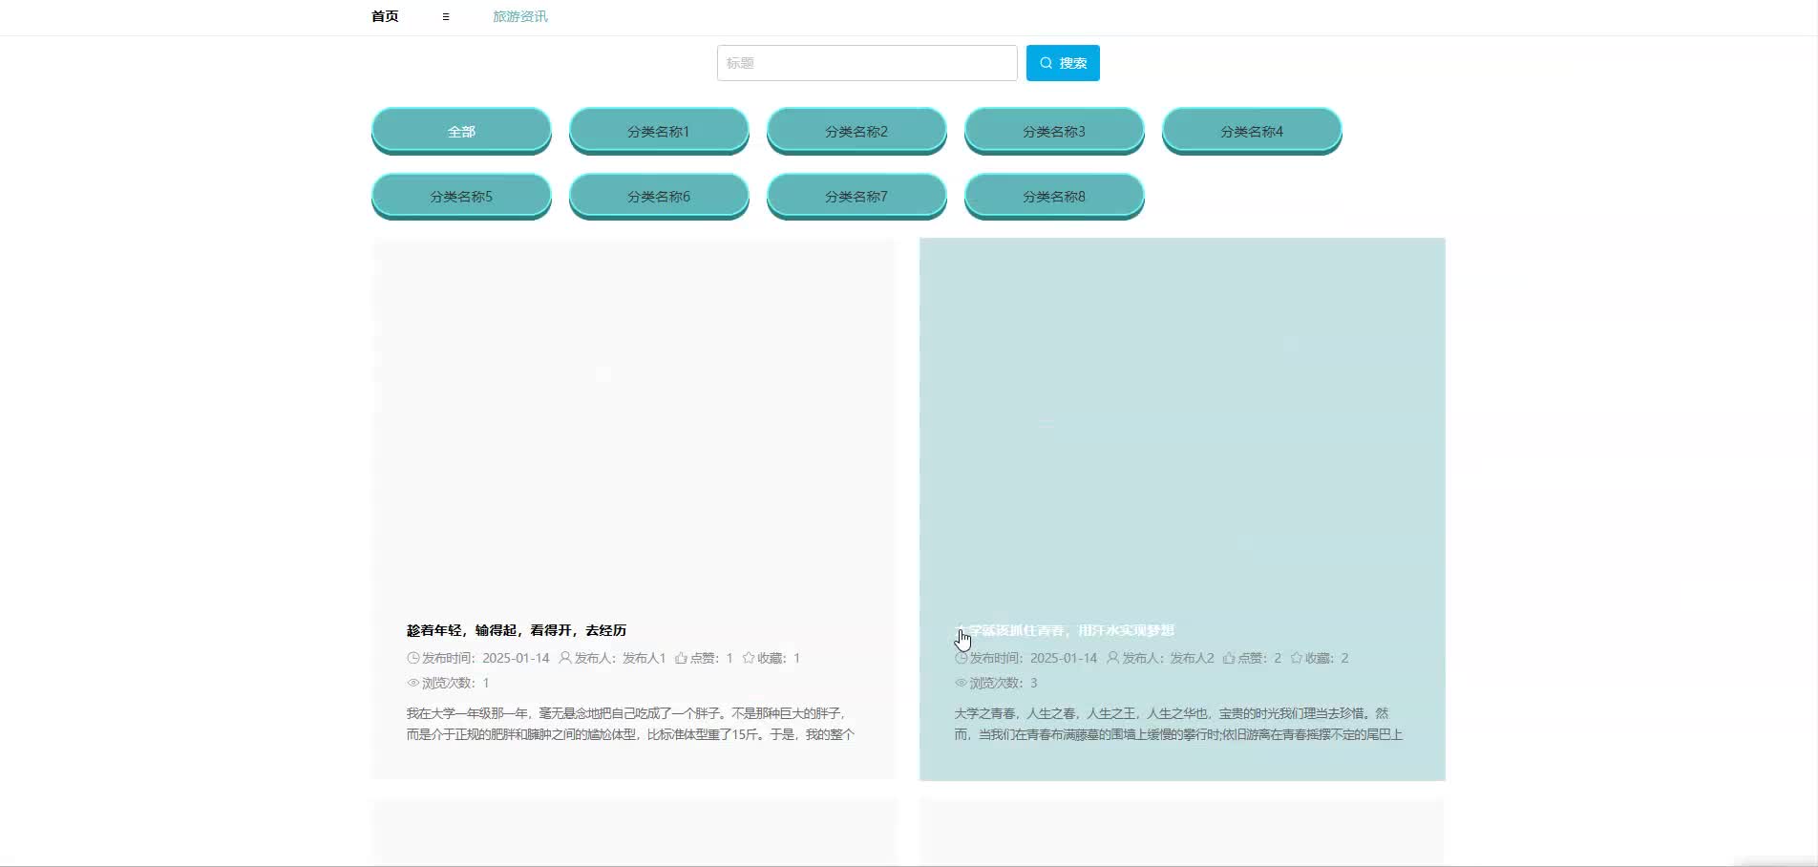Click 浏览次数: 1 on the first card
Image resolution: width=1818 pixels, height=867 pixels.
click(449, 683)
